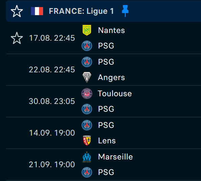Open the Lens team name
The width and height of the screenshot is (201, 181).
pos(107,141)
